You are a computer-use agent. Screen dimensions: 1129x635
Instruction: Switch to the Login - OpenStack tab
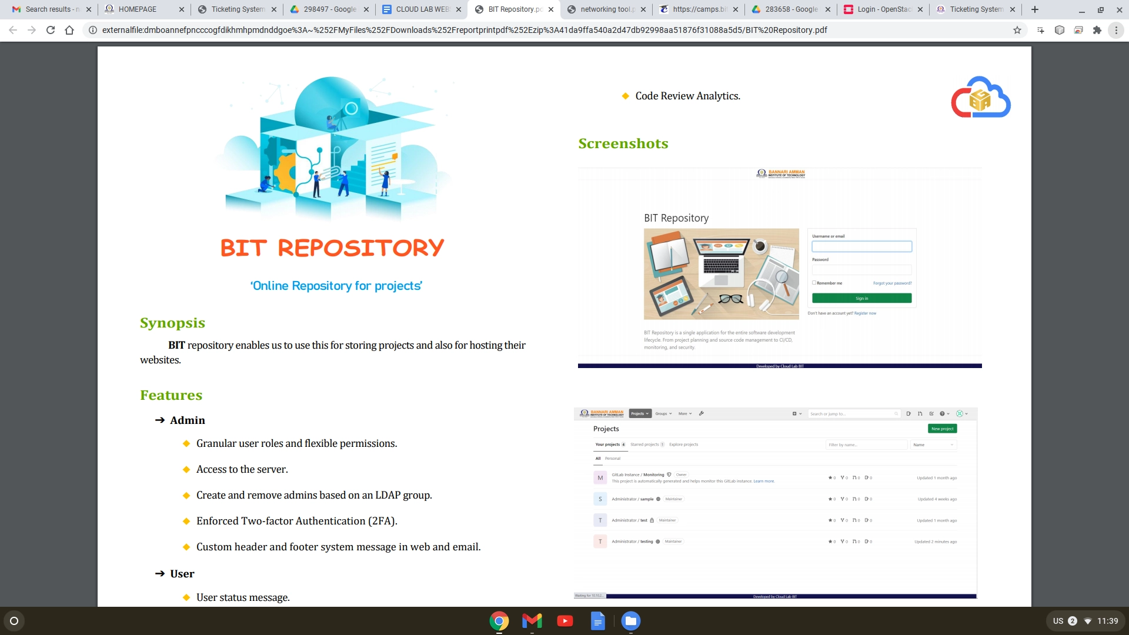pyautogui.click(x=883, y=9)
